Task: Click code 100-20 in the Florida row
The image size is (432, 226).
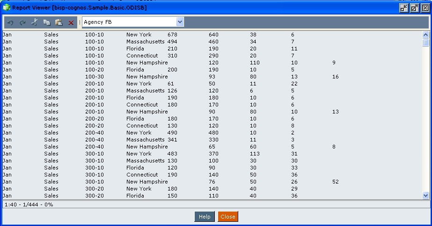Action: (95, 70)
